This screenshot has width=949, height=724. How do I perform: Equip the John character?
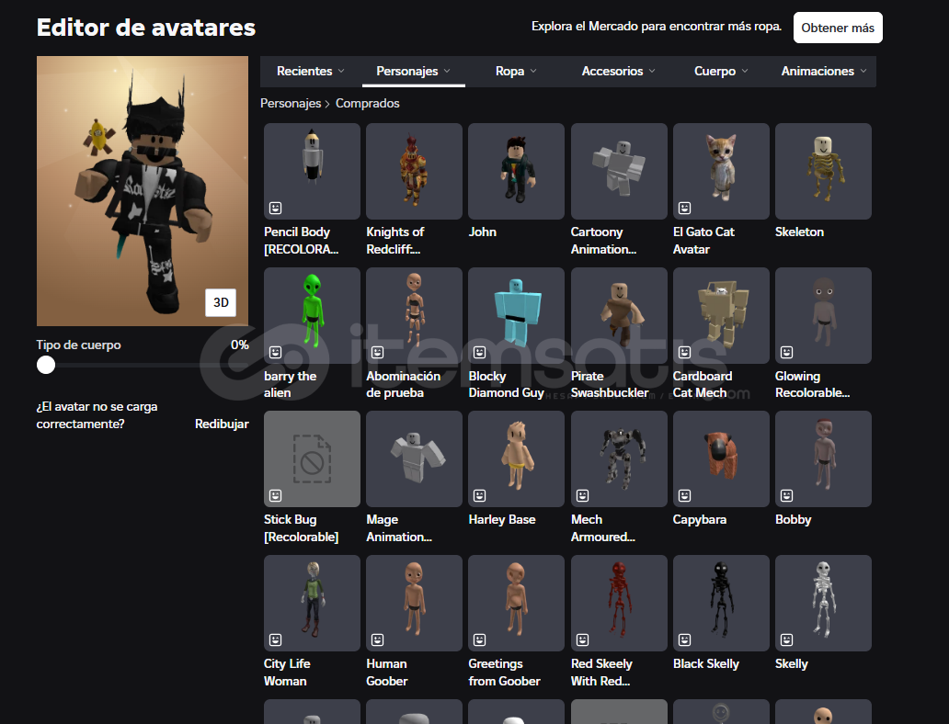pos(516,171)
